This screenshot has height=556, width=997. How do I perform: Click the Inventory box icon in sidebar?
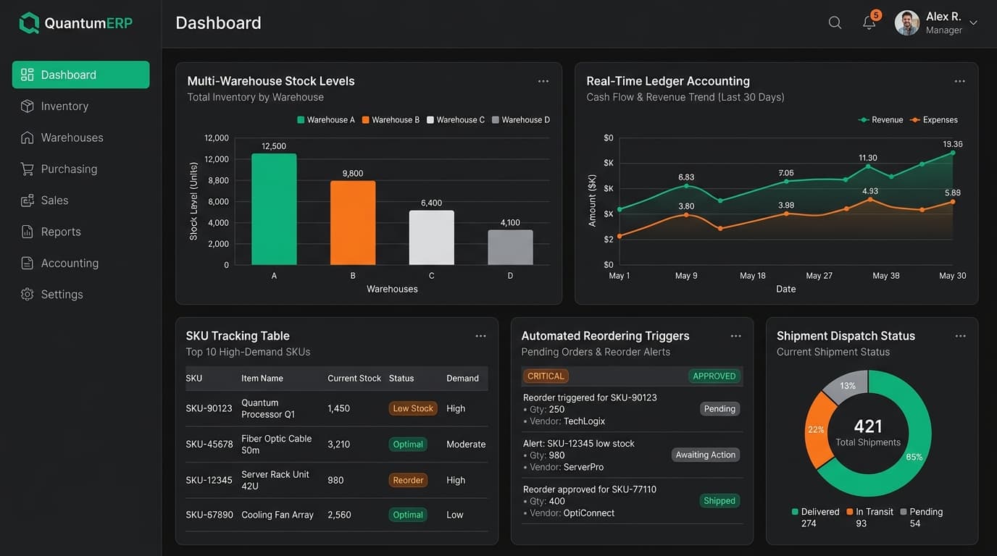pyautogui.click(x=28, y=106)
